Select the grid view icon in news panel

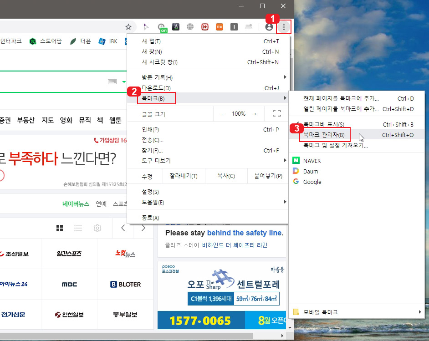[x=60, y=228]
